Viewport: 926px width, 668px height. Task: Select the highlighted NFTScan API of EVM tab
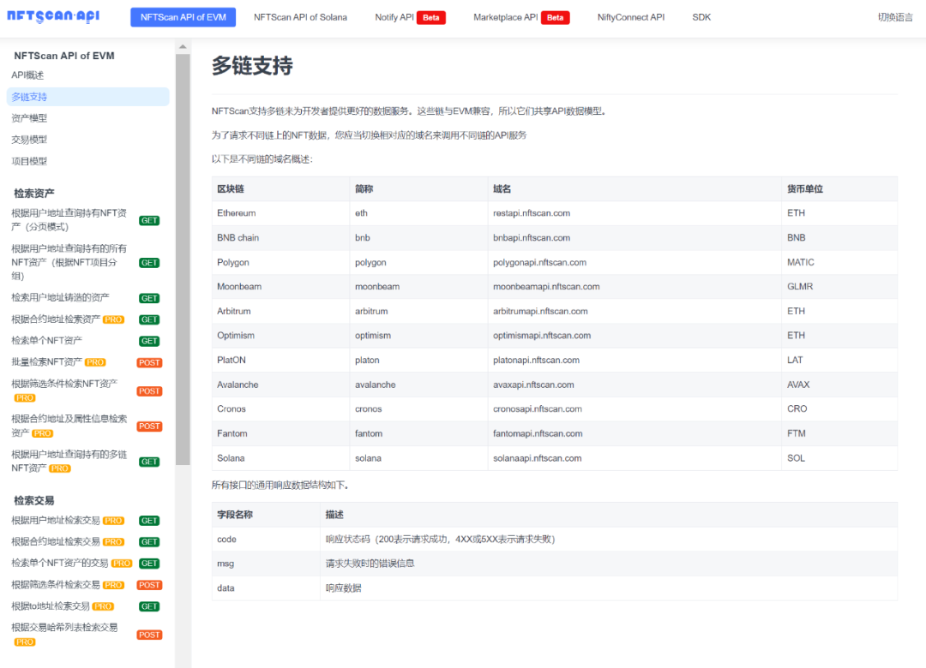coord(183,16)
